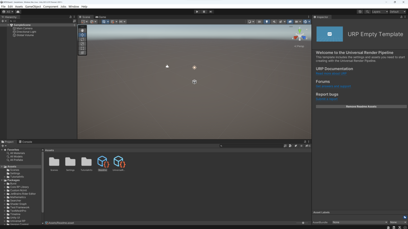Collapse the Favorites section
This screenshot has height=229, width=408.
[x=2, y=150]
